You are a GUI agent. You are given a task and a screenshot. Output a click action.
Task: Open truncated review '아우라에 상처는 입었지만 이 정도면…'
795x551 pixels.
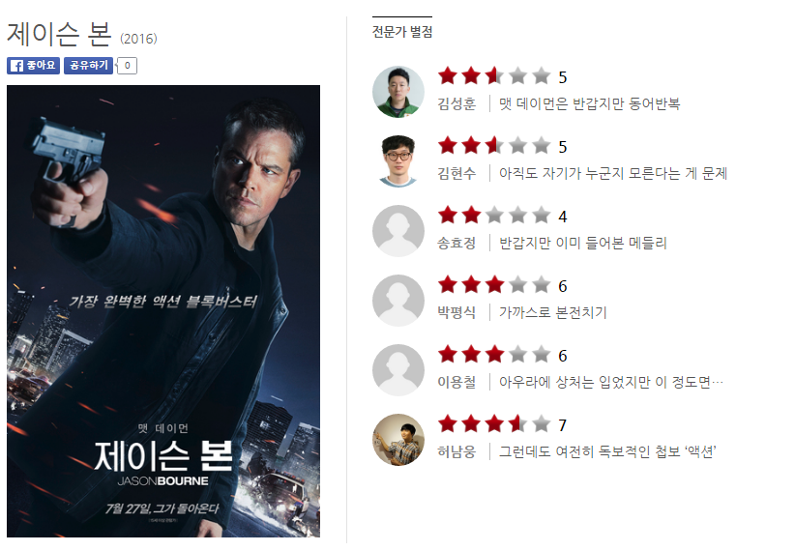click(x=611, y=382)
